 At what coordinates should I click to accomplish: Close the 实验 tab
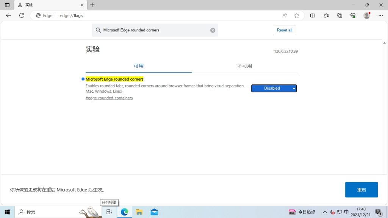pyautogui.click(x=82, y=5)
